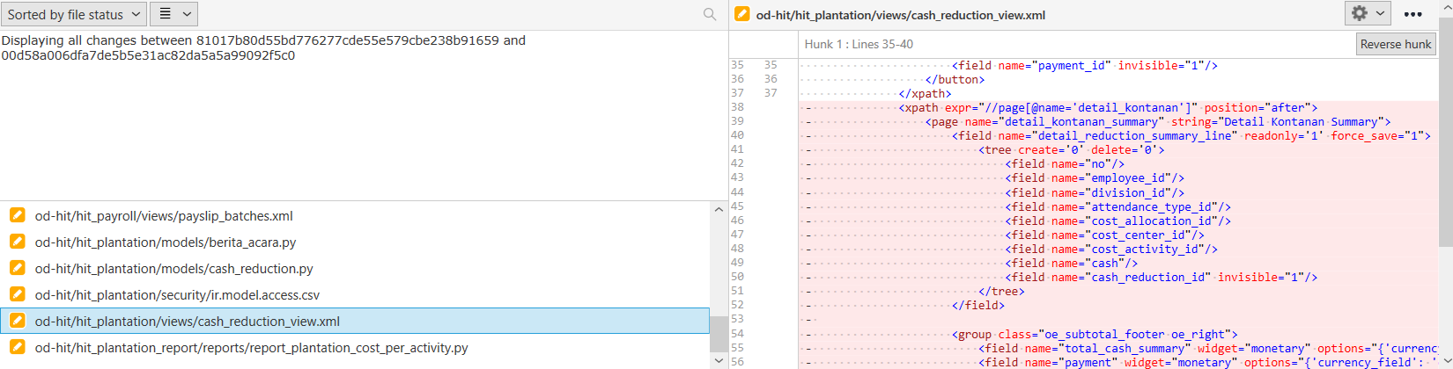Select payslip_batches.xml in file list
The height and width of the screenshot is (369, 1453).
coord(164,215)
